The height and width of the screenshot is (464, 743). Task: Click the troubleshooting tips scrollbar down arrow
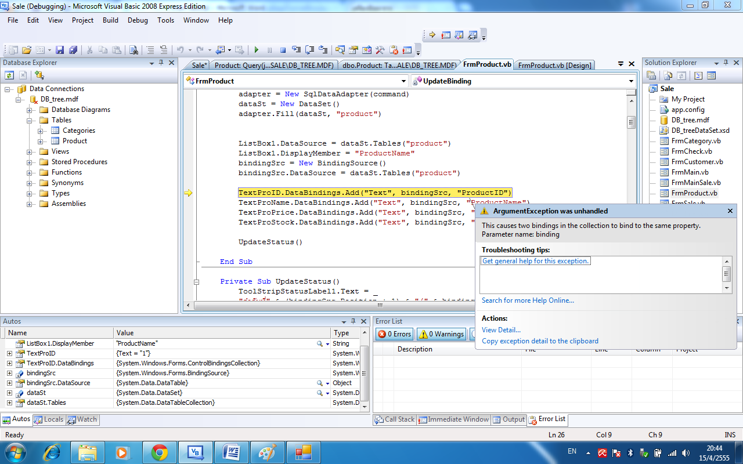point(727,288)
